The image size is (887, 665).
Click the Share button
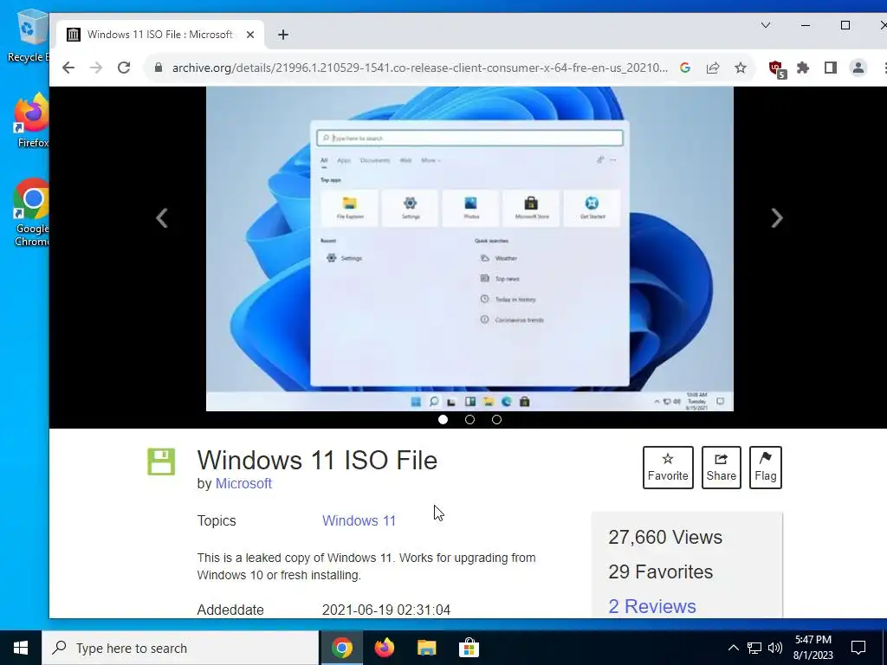[722, 467]
